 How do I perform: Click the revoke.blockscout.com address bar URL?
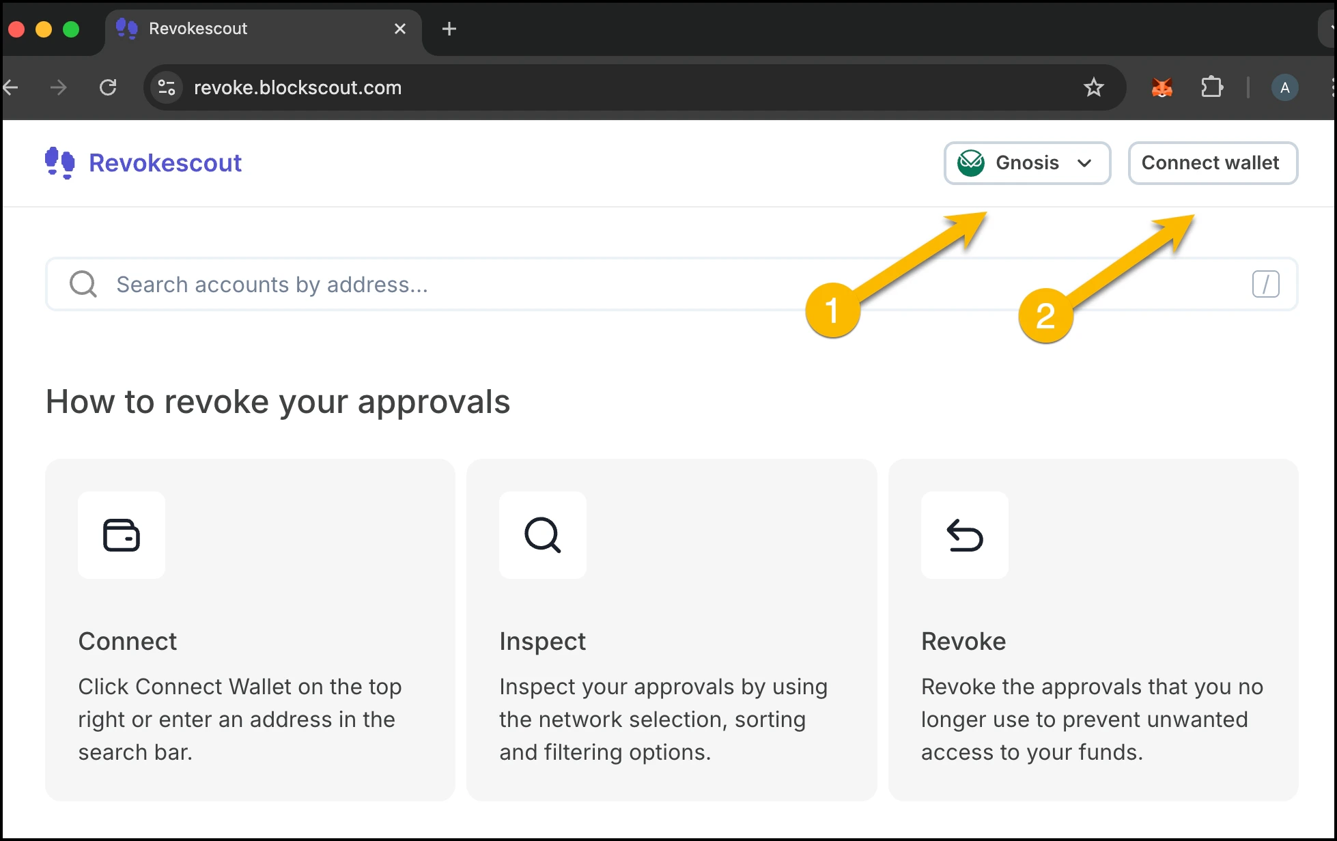[298, 87]
